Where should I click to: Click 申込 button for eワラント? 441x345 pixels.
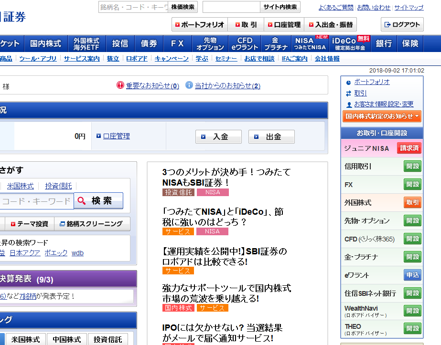pyautogui.click(x=412, y=275)
